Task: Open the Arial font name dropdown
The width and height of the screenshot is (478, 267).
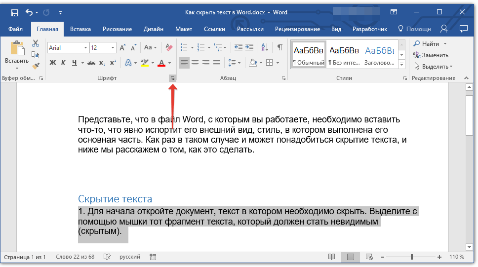Action: pos(85,48)
